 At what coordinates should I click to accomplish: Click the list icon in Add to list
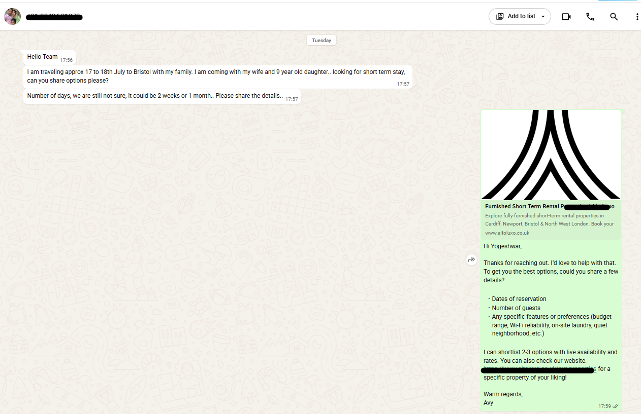pos(500,16)
